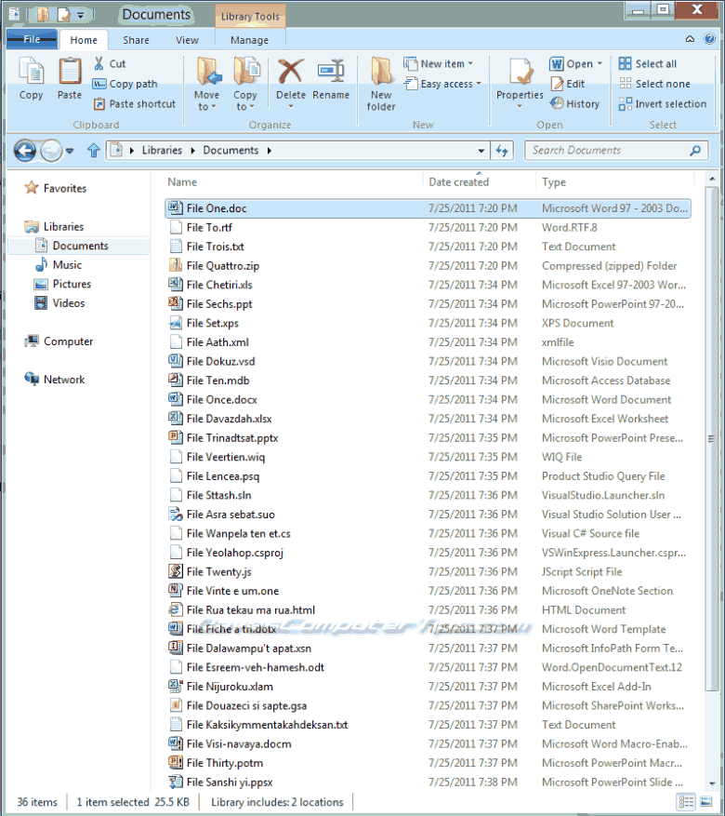Go back with the Back arrow

[x=25, y=151]
